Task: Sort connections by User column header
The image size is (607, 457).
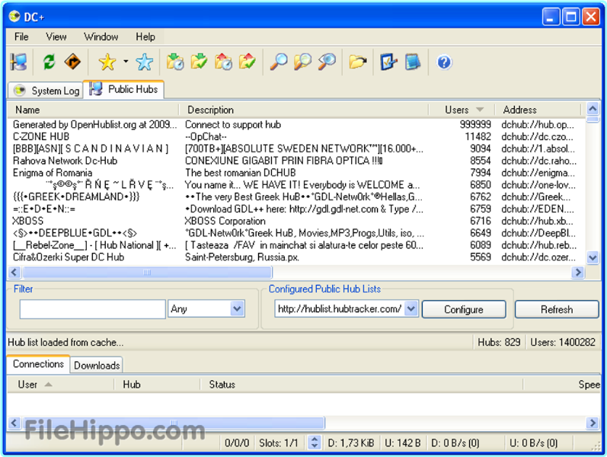Action: [x=60, y=385]
